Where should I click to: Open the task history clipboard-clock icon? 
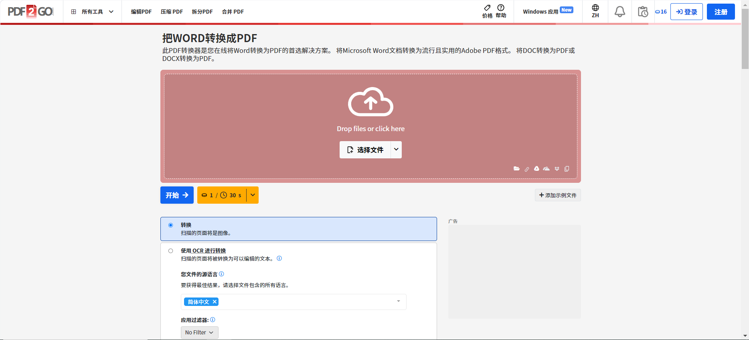click(643, 12)
